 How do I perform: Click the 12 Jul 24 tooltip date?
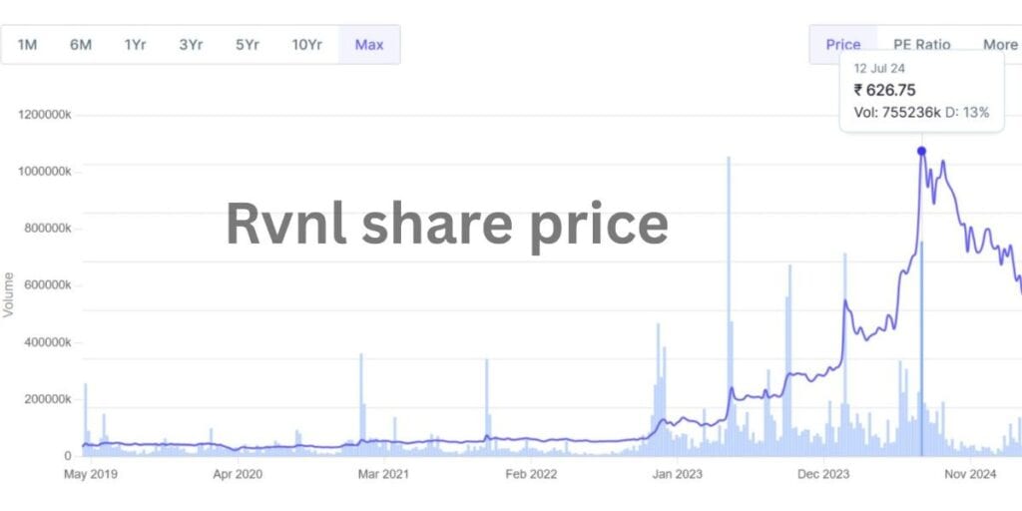coord(880,68)
